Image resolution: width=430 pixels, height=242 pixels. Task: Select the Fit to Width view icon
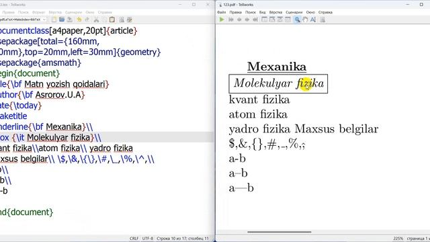coord(272,19)
